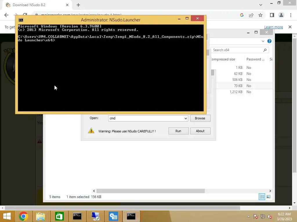Image resolution: width=297 pixels, height=222 pixels.
Task: Click the Run button in NSudo dialog
Action: pyautogui.click(x=178, y=131)
